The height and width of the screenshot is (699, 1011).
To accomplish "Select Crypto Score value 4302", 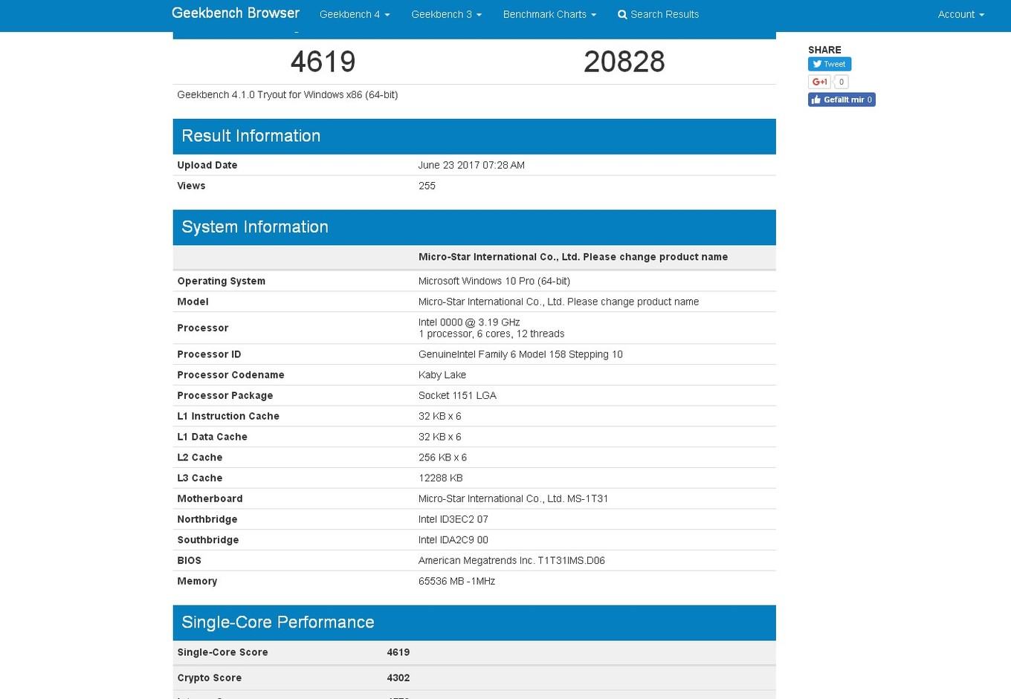I will click(x=398, y=677).
